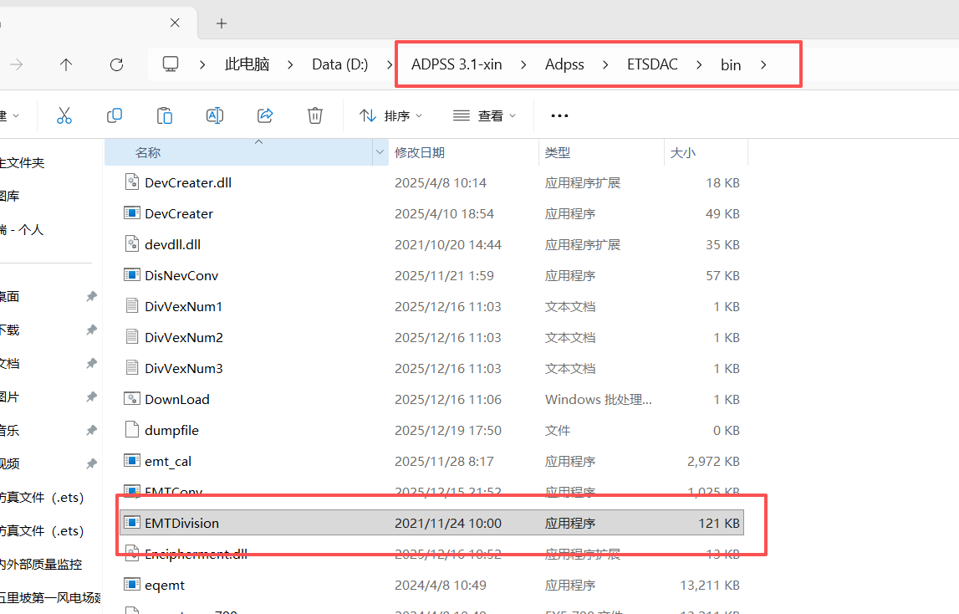Click the Delete trash can icon
Image resolution: width=959 pixels, height=614 pixels.
coord(315,115)
